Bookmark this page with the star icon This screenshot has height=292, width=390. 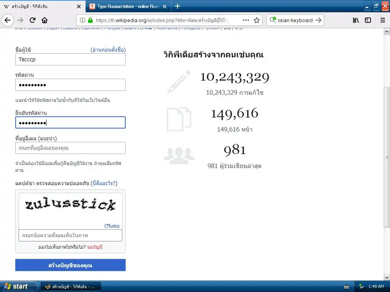click(257, 20)
